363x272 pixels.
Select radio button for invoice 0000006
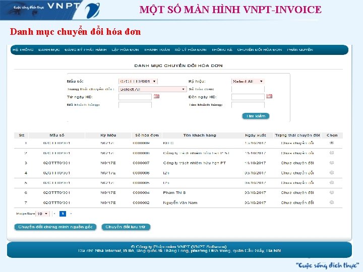click(332, 173)
